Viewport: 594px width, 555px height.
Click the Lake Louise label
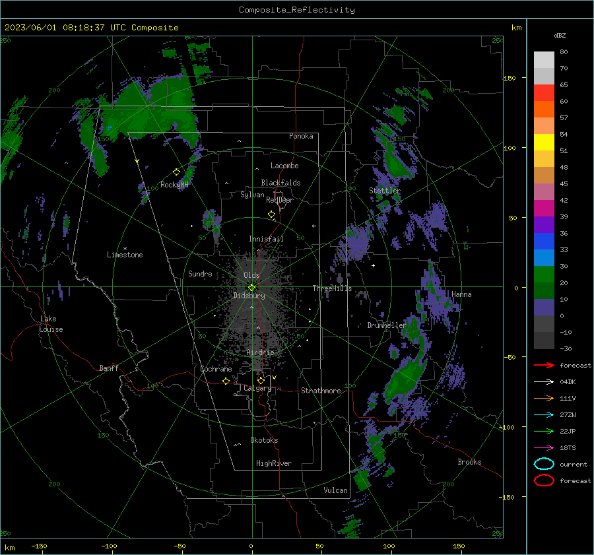[x=51, y=324]
